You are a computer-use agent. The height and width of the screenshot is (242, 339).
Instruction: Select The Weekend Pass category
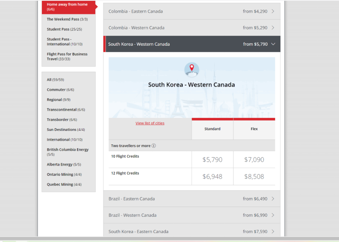point(67,19)
